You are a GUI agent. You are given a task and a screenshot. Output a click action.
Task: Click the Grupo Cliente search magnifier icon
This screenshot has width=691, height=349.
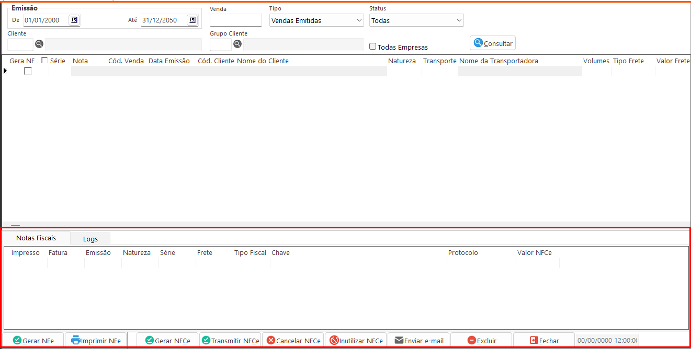[x=237, y=44]
